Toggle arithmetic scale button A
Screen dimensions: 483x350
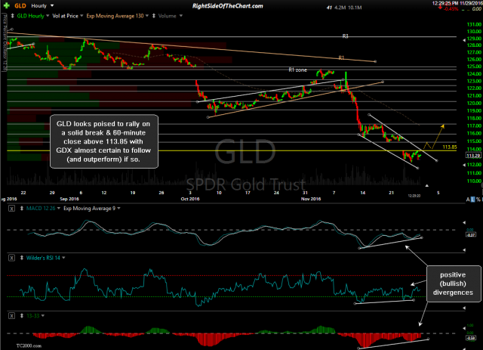point(468,200)
